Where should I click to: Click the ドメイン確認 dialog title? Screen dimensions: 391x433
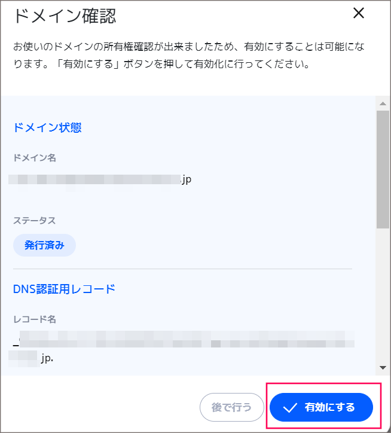(x=65, y=16)
